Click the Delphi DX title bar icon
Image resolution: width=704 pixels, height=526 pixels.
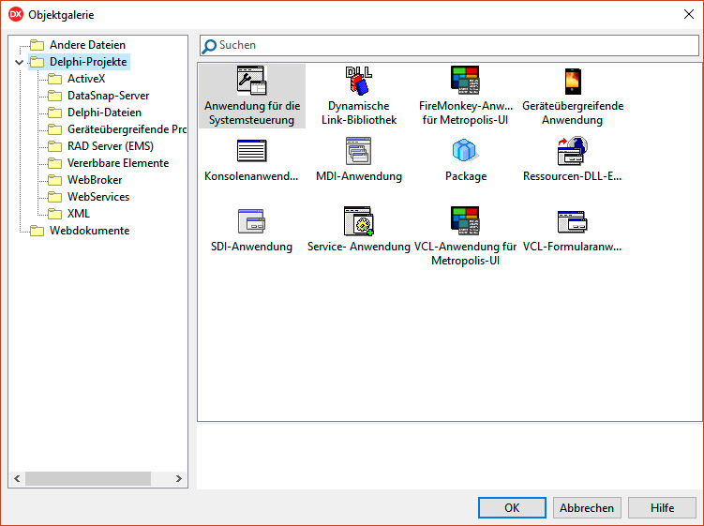[x=15, y=14]
